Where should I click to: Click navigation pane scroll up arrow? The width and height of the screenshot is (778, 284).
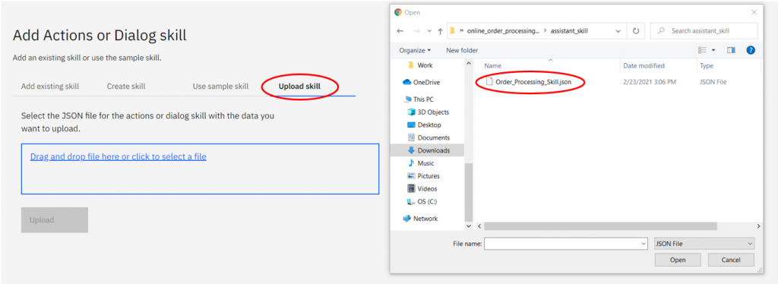pos(469,64)
